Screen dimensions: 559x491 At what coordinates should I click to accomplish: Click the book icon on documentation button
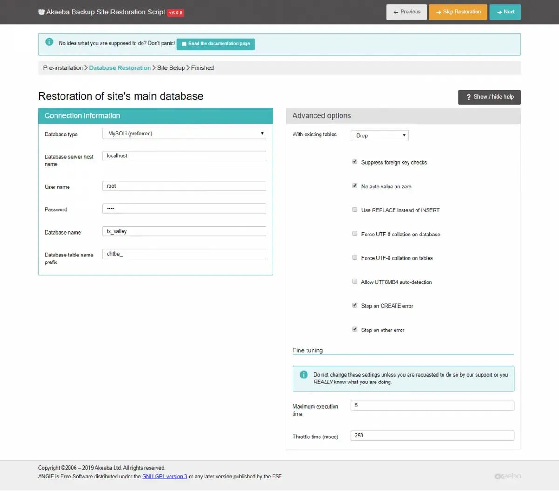(184, 44)
